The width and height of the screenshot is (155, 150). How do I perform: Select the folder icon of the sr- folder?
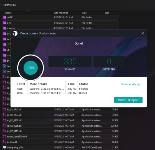tap(4, 34)
